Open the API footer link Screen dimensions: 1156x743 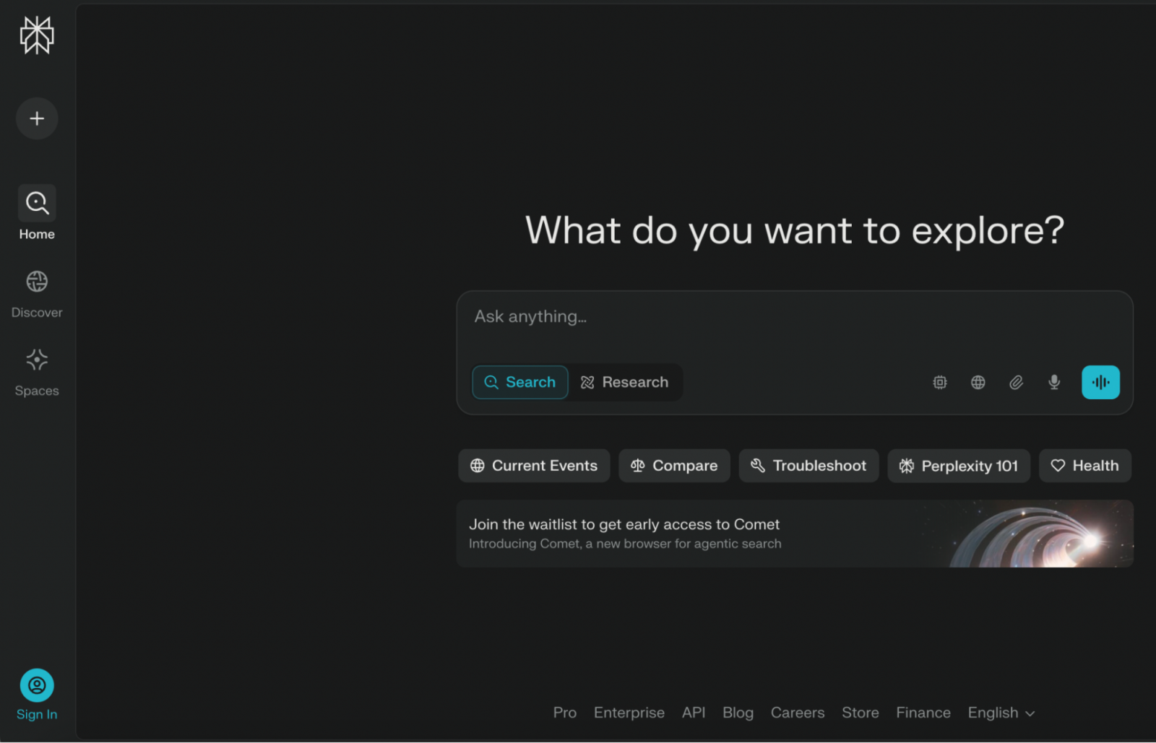694,713
